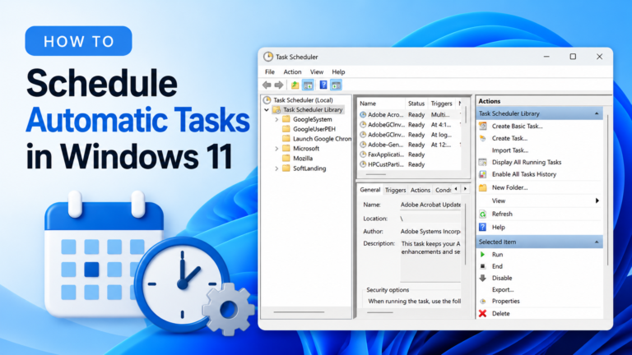Sort tasks by the Status column header
This screenshot has width=632, height=355.
click(416, 104)
